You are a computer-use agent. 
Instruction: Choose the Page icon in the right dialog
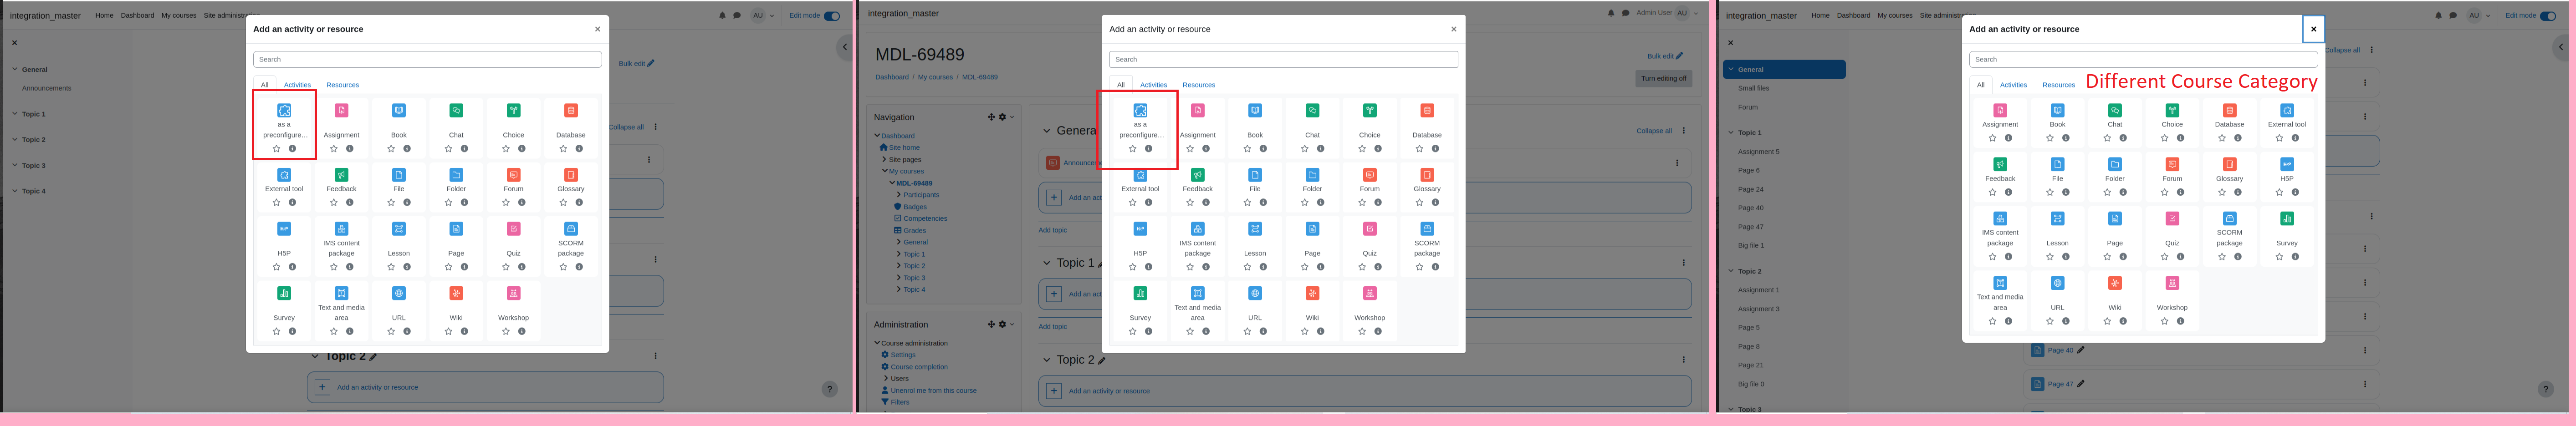[2115, 218]
